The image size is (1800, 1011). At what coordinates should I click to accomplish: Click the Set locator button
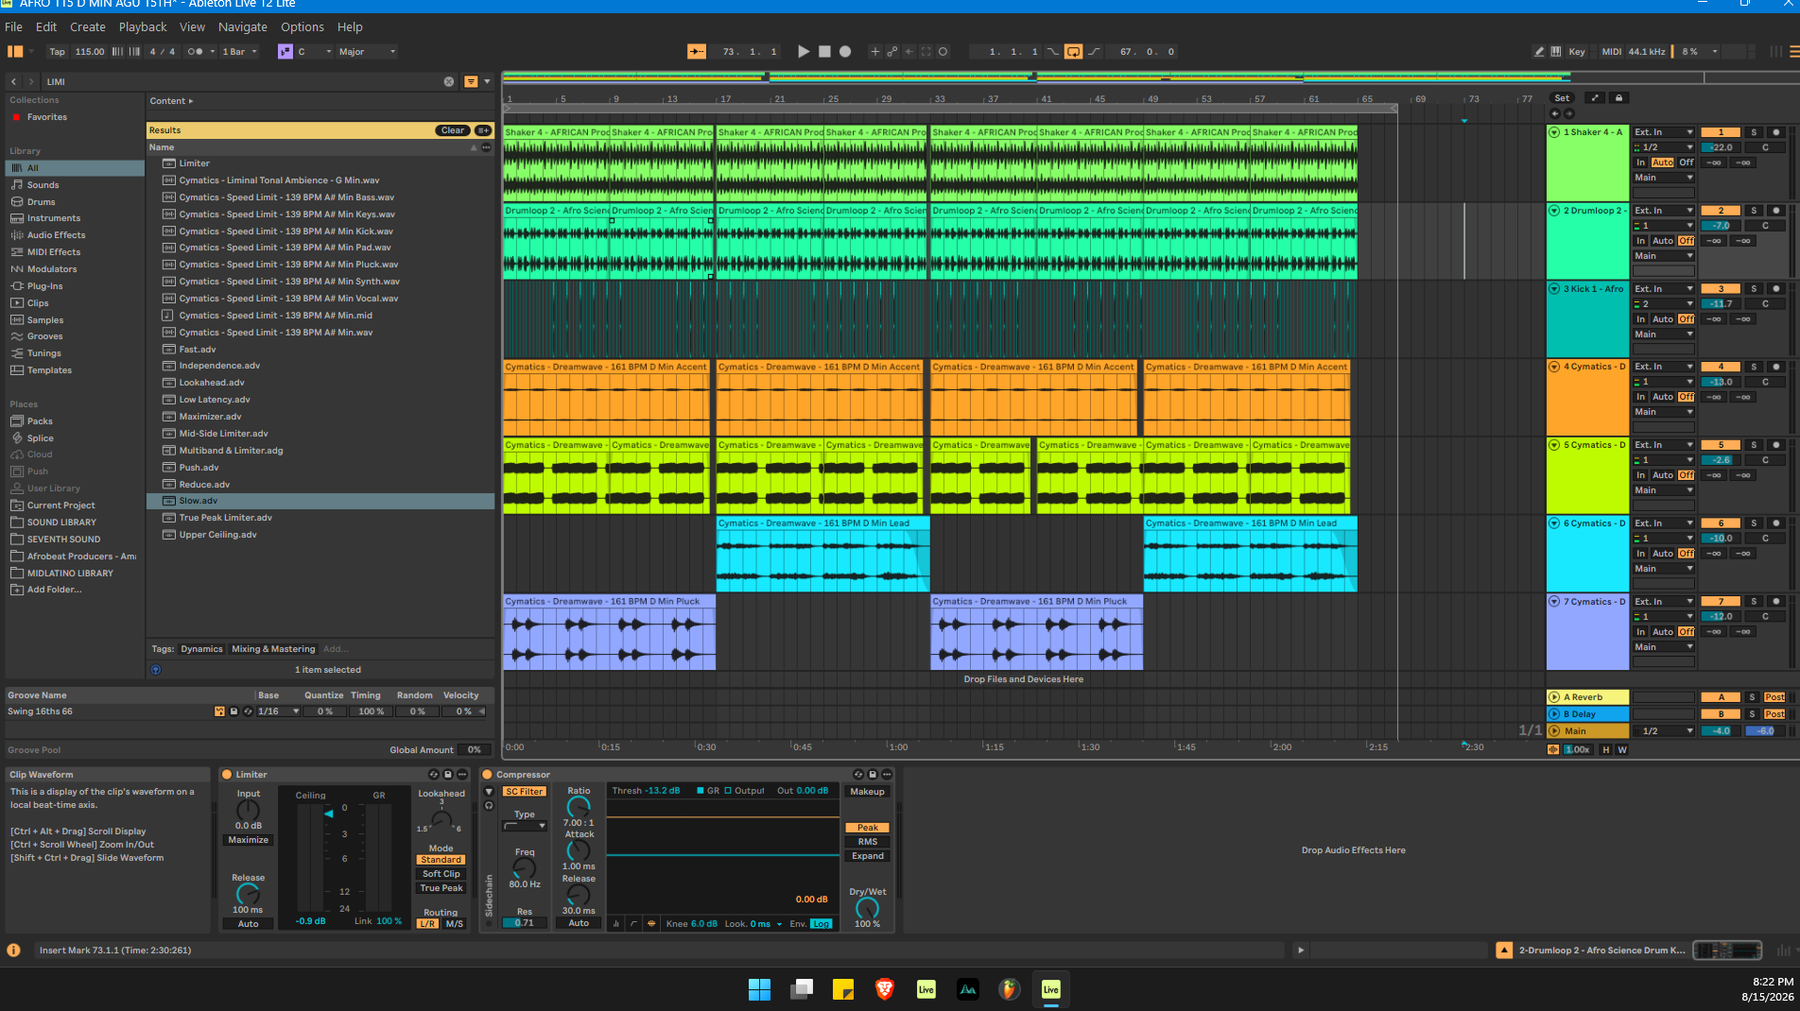(x=1562, y=98)
